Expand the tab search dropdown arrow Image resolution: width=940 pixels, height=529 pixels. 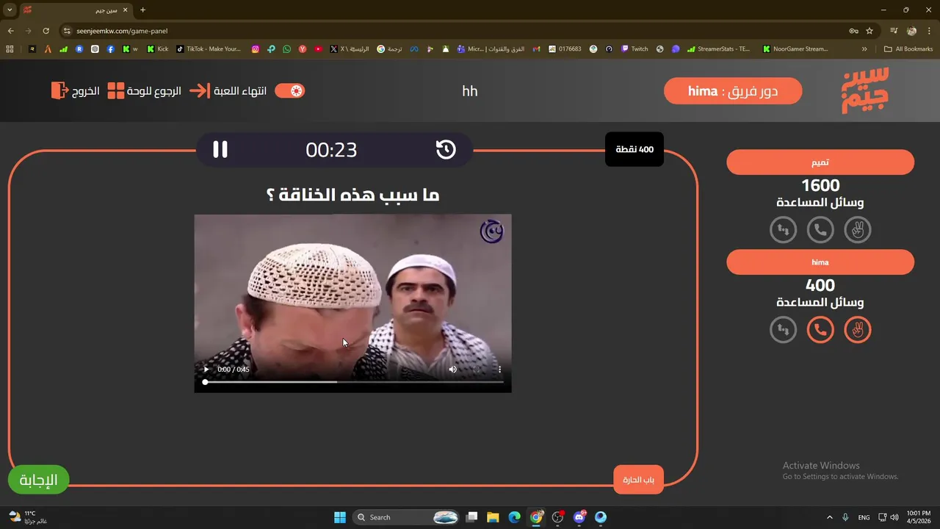[10, 10]
